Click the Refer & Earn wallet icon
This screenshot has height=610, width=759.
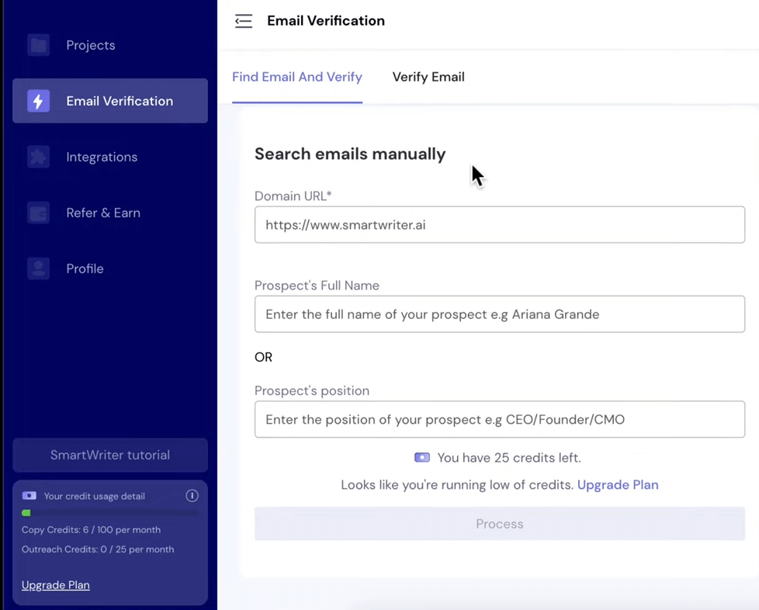[38, 213]
